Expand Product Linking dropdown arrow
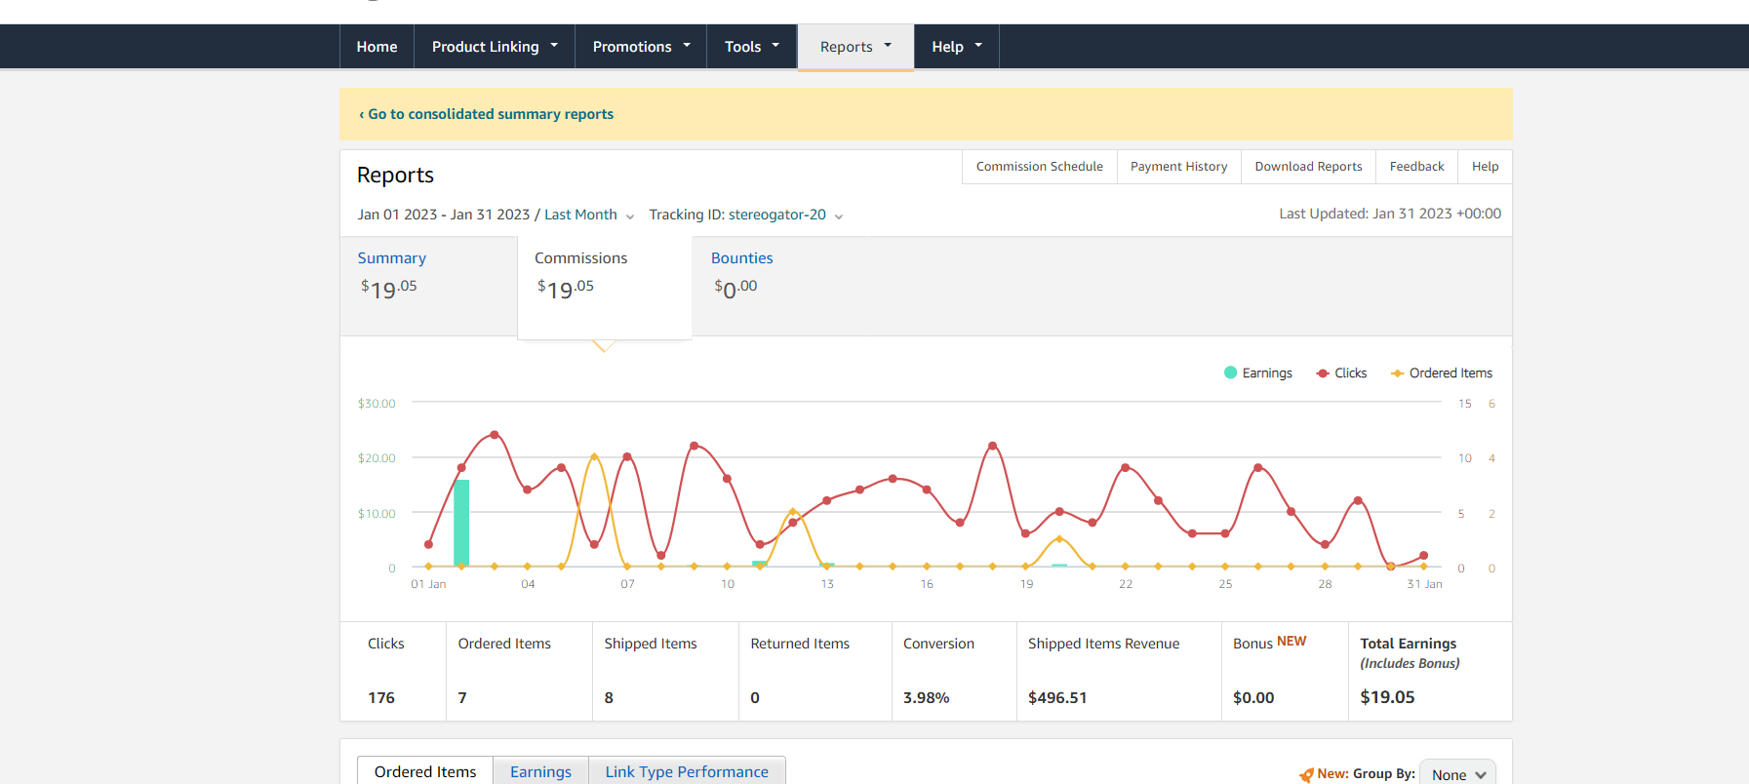 point(554,45)
